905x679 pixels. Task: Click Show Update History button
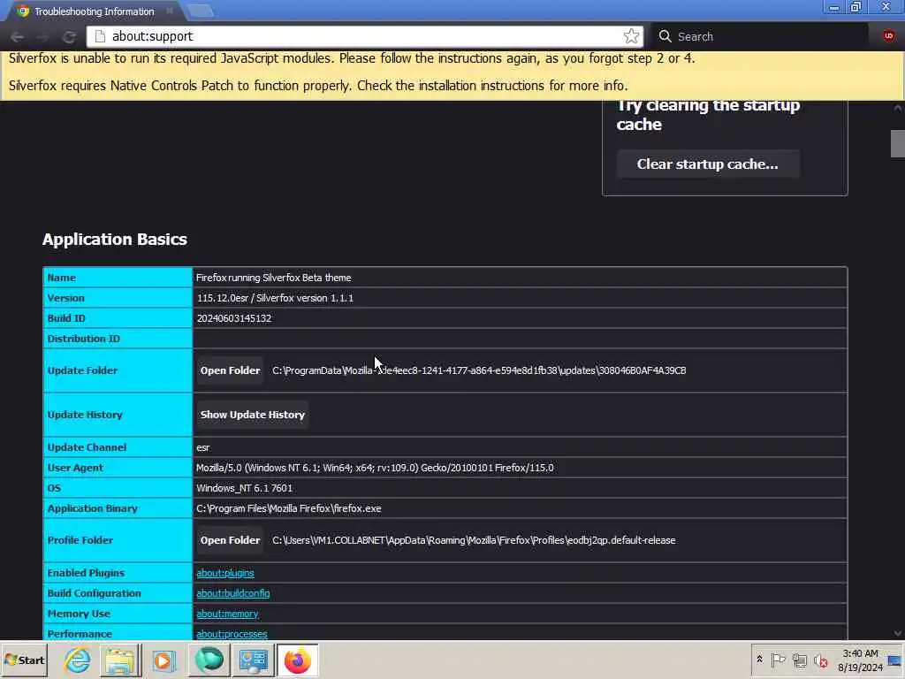(252, 415)
